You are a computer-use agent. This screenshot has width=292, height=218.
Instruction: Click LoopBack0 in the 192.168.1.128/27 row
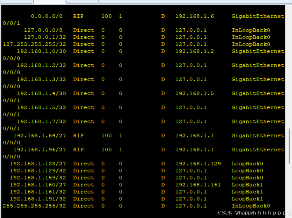247,164
